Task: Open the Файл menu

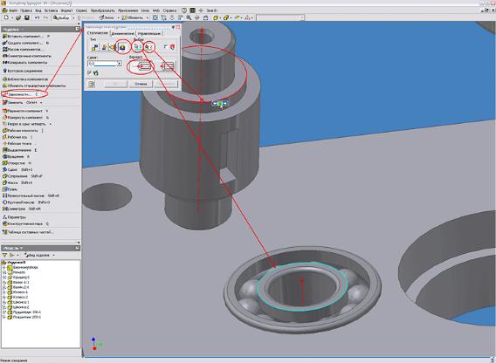Action: coord(13,10)
